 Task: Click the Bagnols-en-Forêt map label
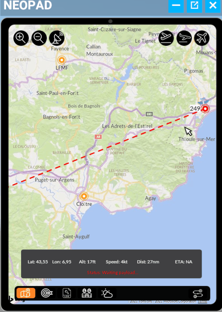tap(62, 117)
